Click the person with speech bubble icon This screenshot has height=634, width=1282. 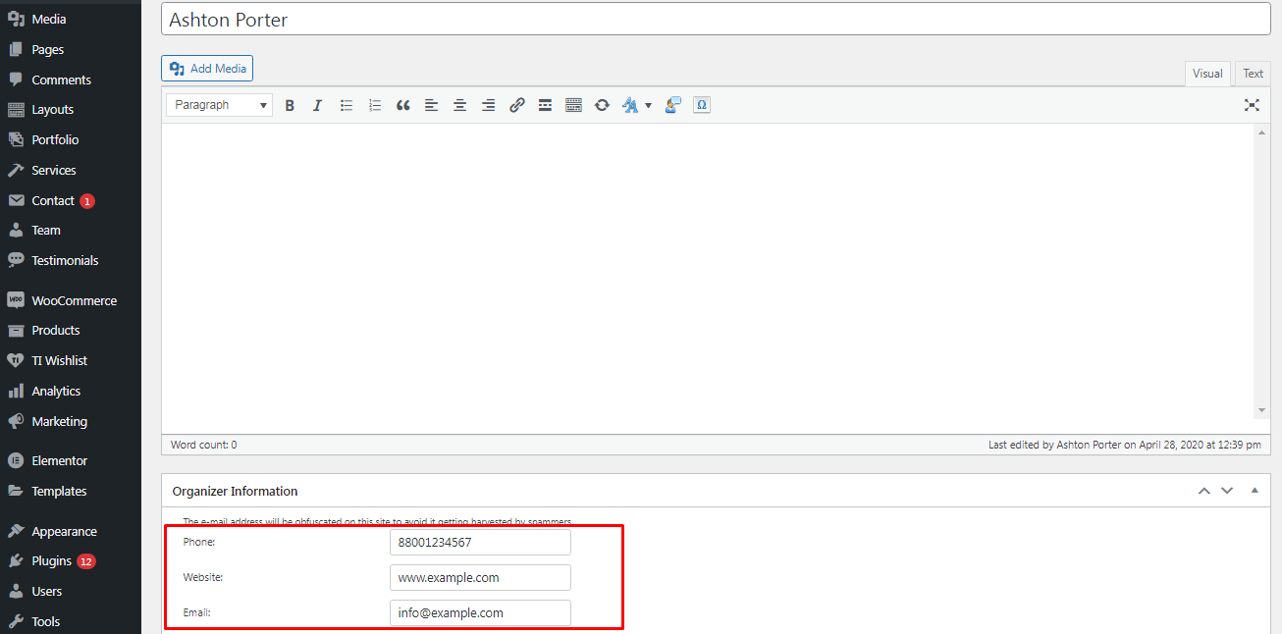672,105
